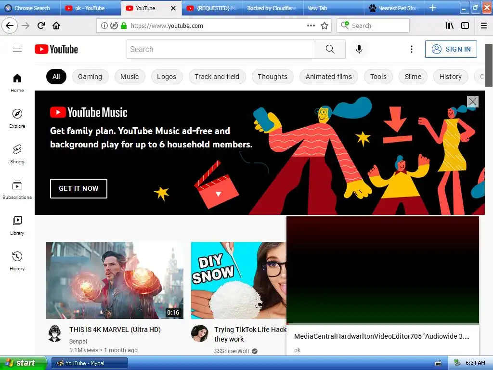The image size is (493, 370).
Task: Select the Animated films chip
Action: point(329,77)
